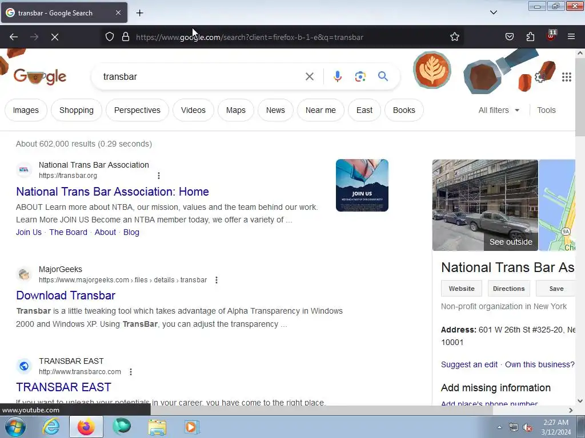Go back to the previous page
The image size is (585, 438).
pyautogui.click(x=14, y=37)
